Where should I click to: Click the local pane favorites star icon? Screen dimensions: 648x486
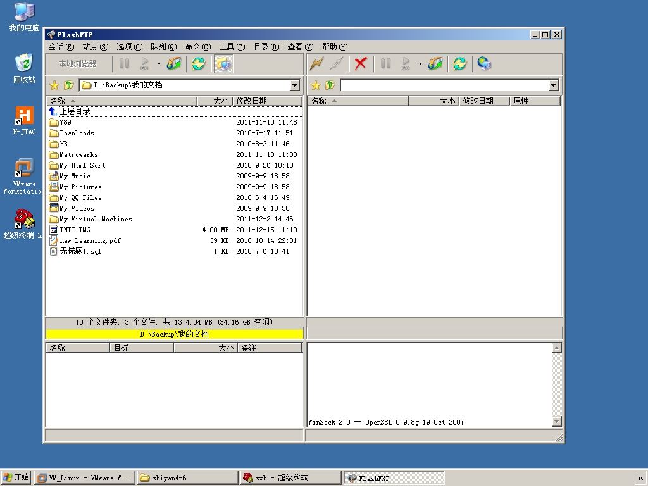click(54, 85)
